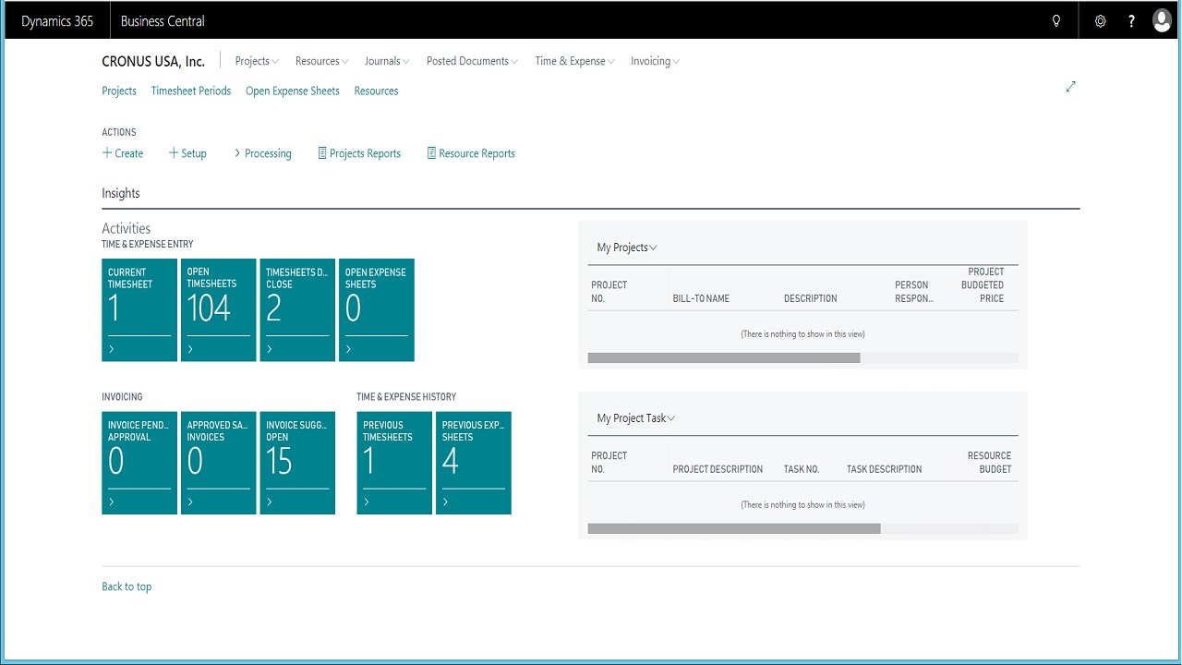Click the Project Description column header
The width and height of the screenshot is (1182, 665).
click(718, 469)
